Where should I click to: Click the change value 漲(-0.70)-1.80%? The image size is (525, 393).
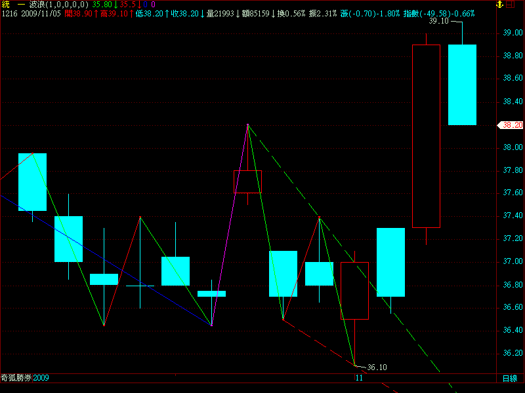370,14
